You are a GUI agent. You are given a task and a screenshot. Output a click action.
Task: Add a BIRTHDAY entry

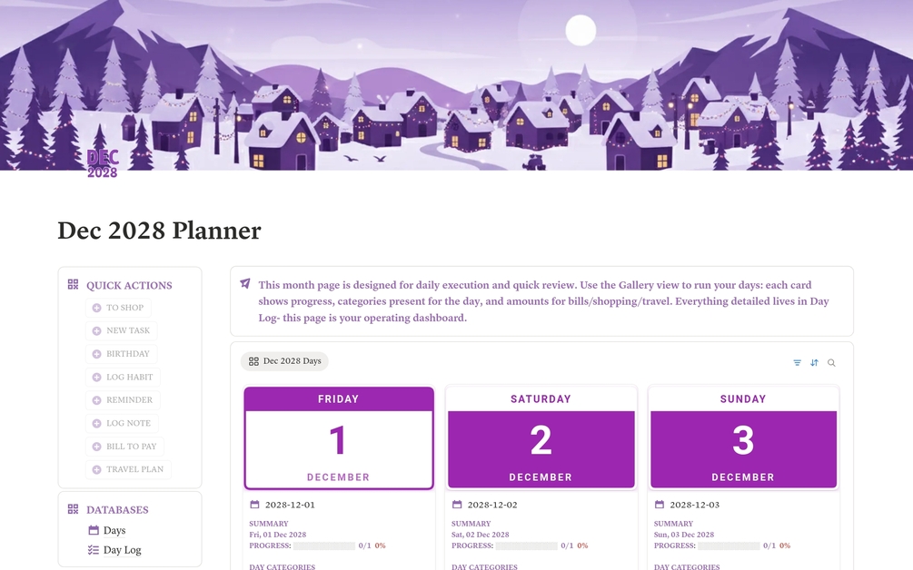pos(121,354)
